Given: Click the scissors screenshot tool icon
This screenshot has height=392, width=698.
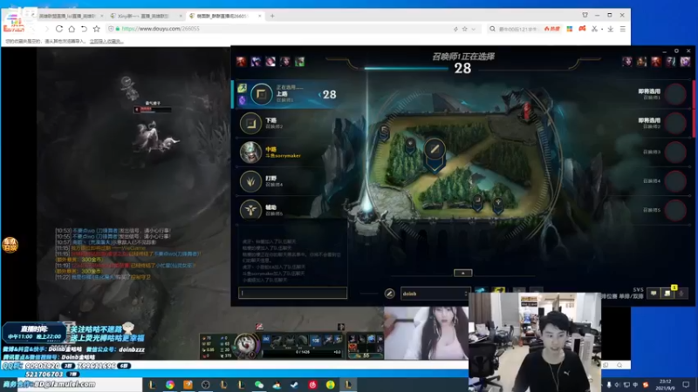Looking at the screenshot, I should coord(594,29).
